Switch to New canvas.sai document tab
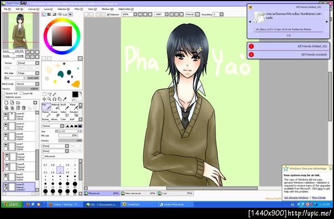 [x=139, y=193]
